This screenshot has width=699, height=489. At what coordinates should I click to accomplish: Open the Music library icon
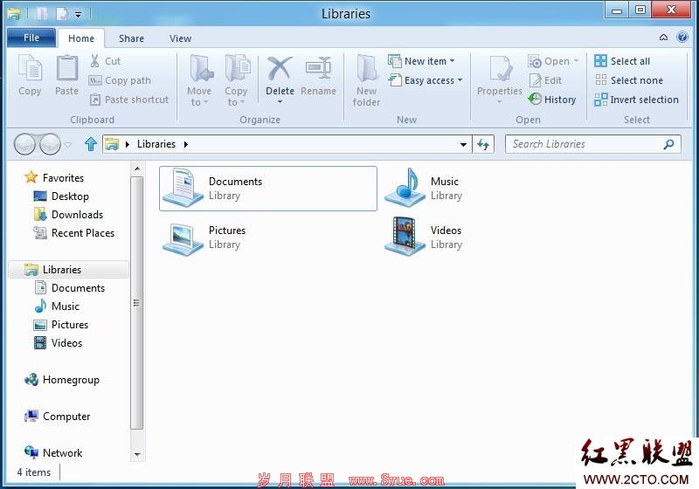[405, 188]
